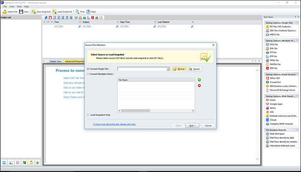301x172 pixels.
Task: Open Mail flow density by date report
Action: pos(280,138)
